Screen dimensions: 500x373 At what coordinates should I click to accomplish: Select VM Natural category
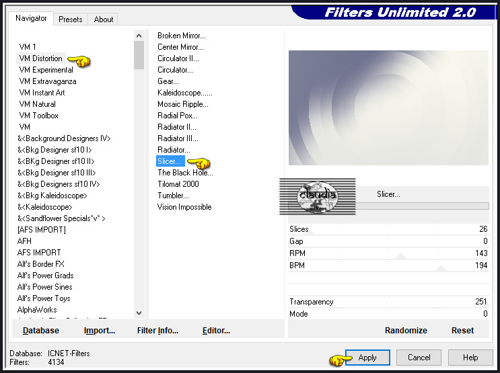tap(37, 104)
